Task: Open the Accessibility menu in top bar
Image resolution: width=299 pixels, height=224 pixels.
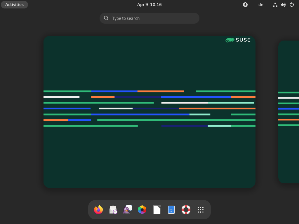Action: [x=245, y=5]
